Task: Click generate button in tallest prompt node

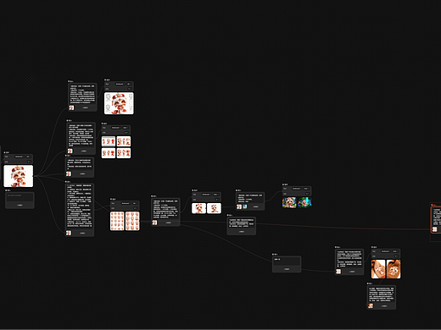Action: point(82,234)
